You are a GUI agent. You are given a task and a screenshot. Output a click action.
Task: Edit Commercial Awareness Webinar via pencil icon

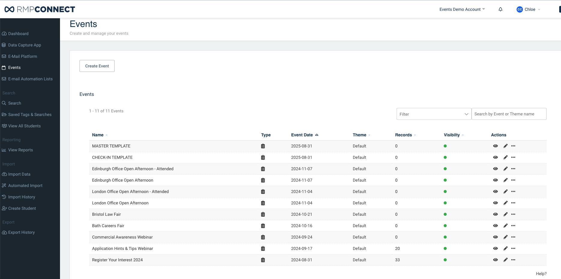pyautogui.click(x=505, y=237)
